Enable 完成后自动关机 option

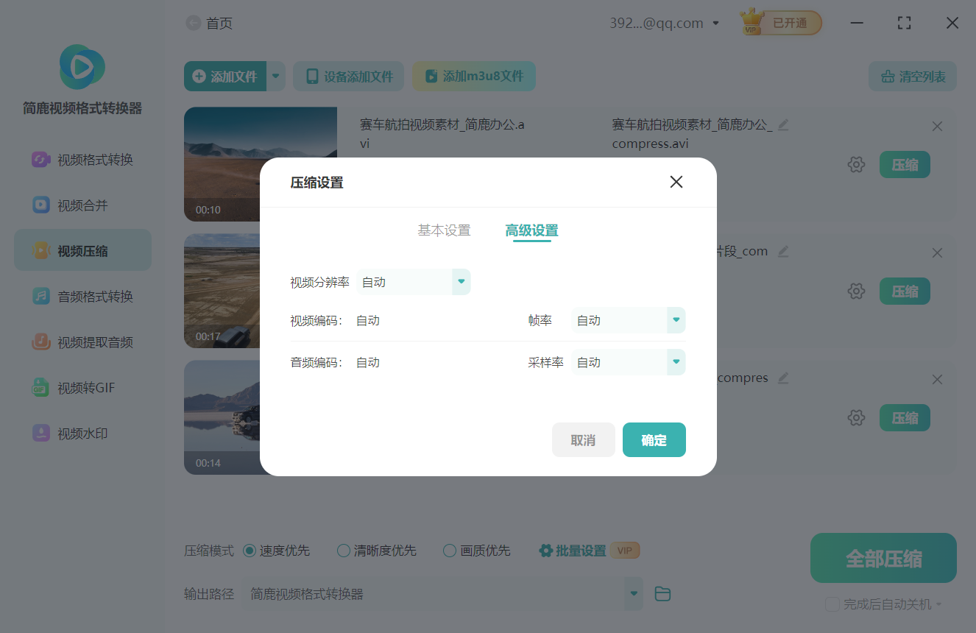click(x=831, y=604)
